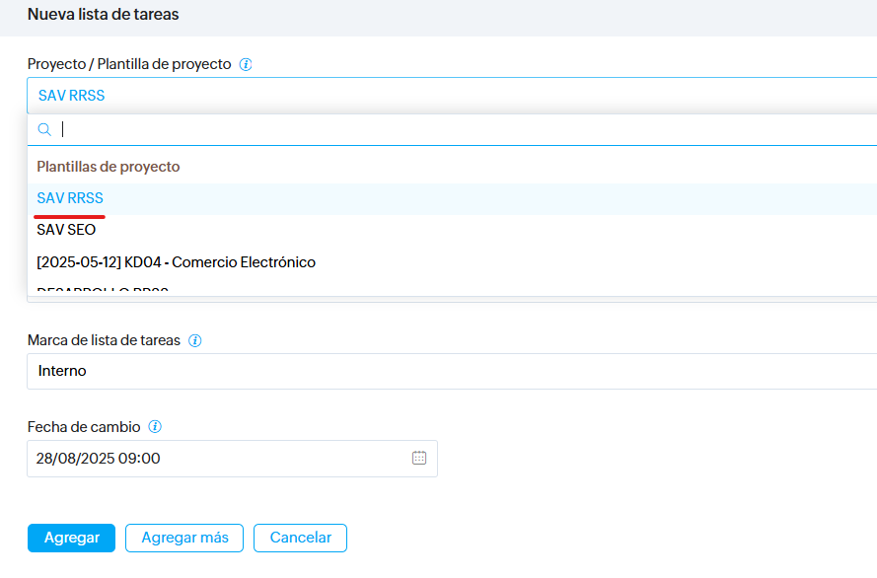This screenshot has width=877, height=578.
Task: Open the calendar picker in the date field
Action: tap(419, 458)
